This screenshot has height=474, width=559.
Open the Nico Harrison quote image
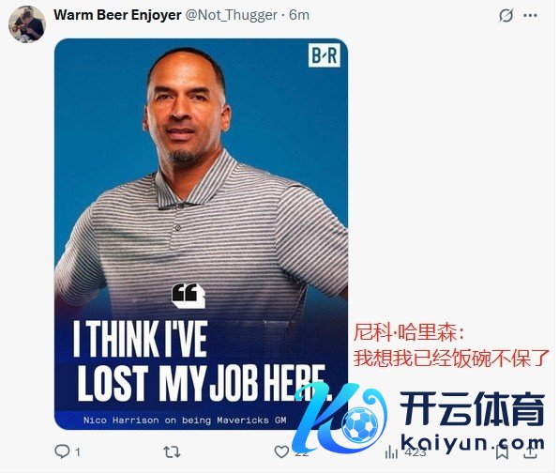tap(201, 234)
